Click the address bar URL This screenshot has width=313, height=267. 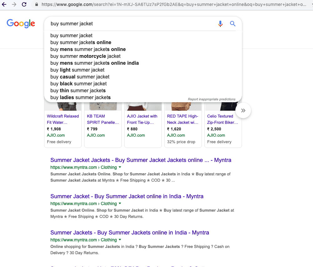(174, 4)
